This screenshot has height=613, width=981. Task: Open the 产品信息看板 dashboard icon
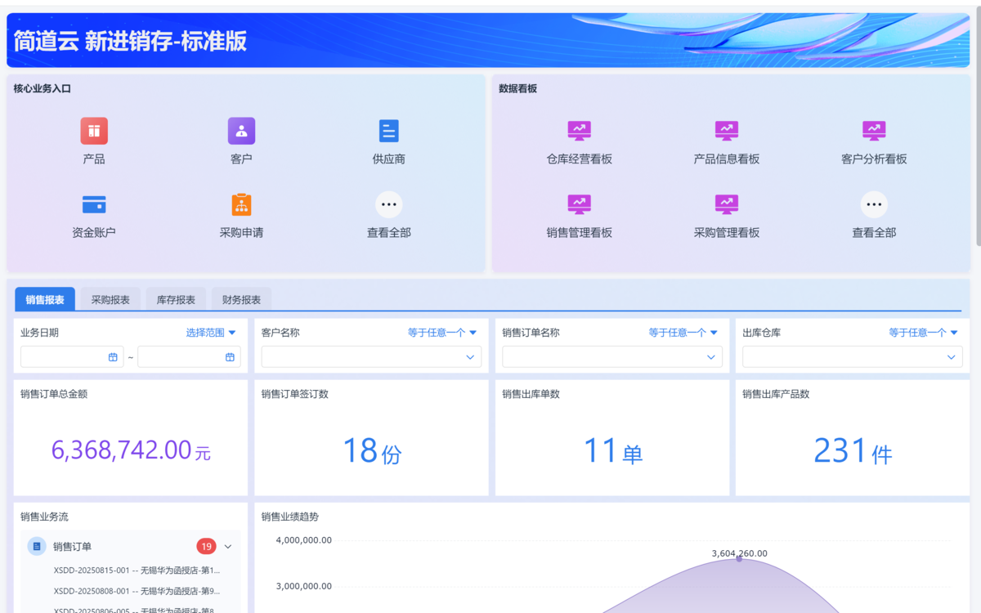[x=726, y=131]
